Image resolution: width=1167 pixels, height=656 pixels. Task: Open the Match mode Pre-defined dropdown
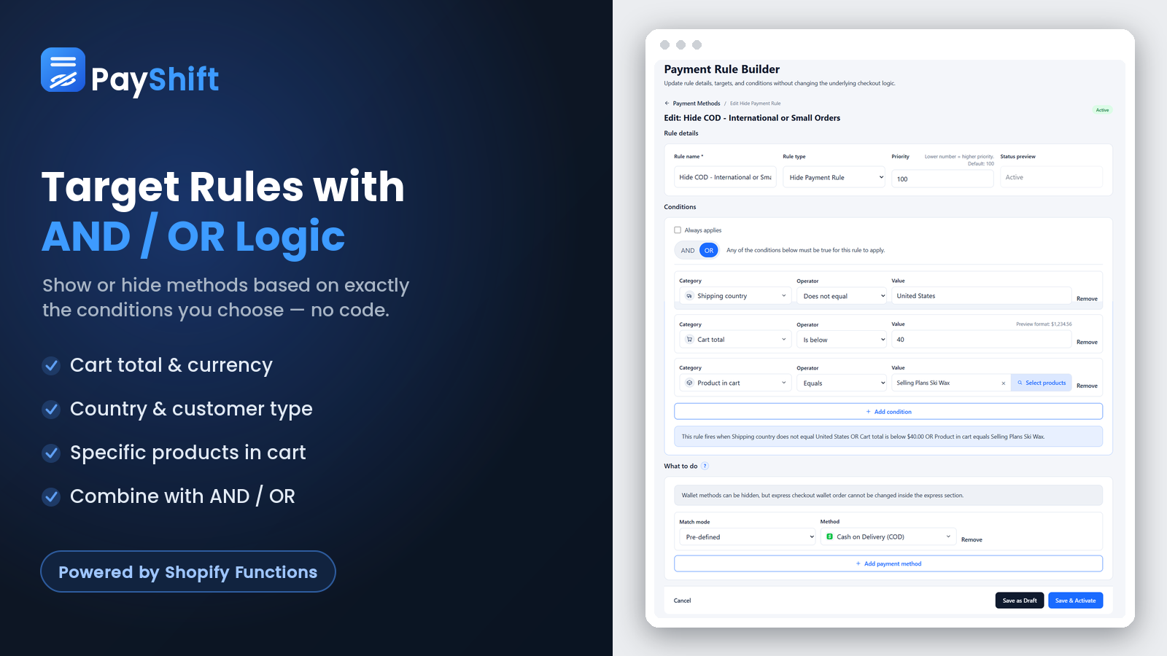(x=748, y=536)
